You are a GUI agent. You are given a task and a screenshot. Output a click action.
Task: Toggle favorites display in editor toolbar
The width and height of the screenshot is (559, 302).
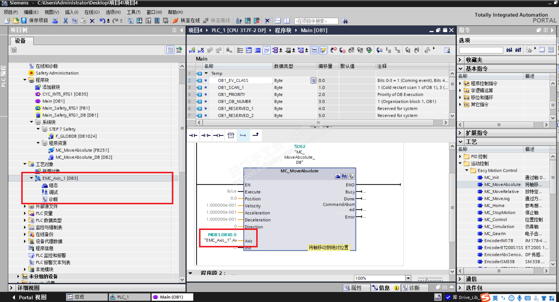(323, 50)
